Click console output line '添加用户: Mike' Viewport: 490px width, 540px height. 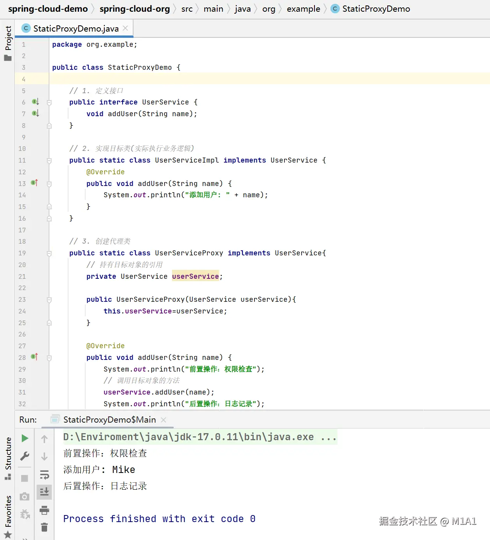(99, 470)
